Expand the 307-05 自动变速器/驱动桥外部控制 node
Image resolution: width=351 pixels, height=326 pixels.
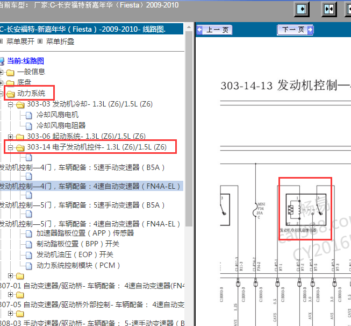coord(10,294)
